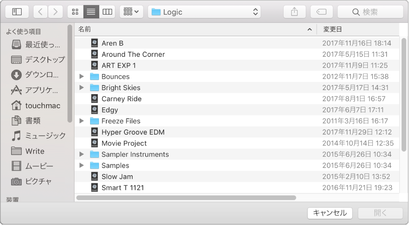Expand the Sampler Instruments folder
Viewport: 409px width, 225px height.
(82, 154)
